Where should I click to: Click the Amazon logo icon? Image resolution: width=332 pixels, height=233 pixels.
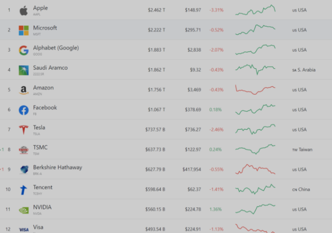(24, 90)
